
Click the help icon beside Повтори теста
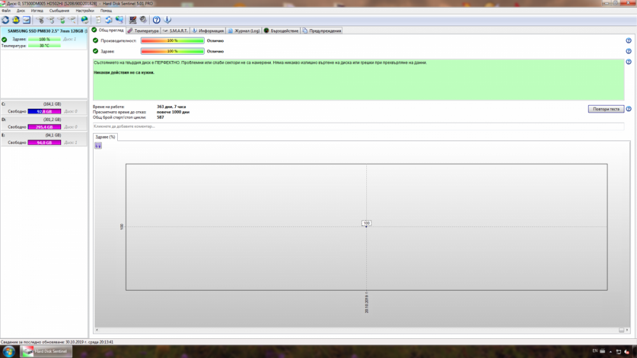tap(628, 109)
